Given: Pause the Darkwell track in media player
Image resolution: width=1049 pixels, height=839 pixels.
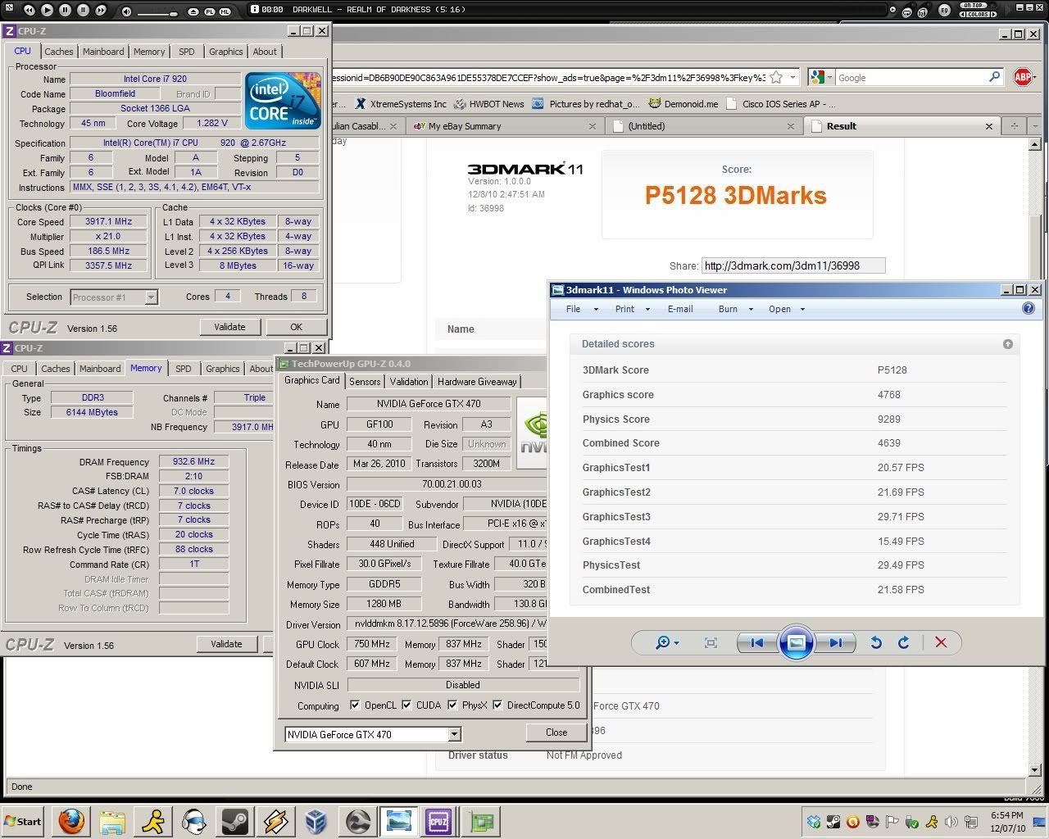Looking at the screenshot, I should click(x=65, y=10).
